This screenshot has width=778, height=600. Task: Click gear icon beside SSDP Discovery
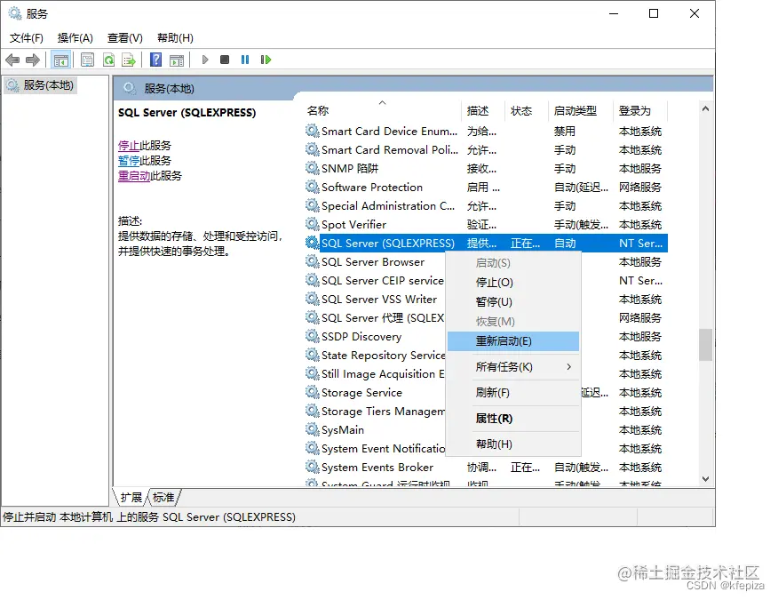312,336
